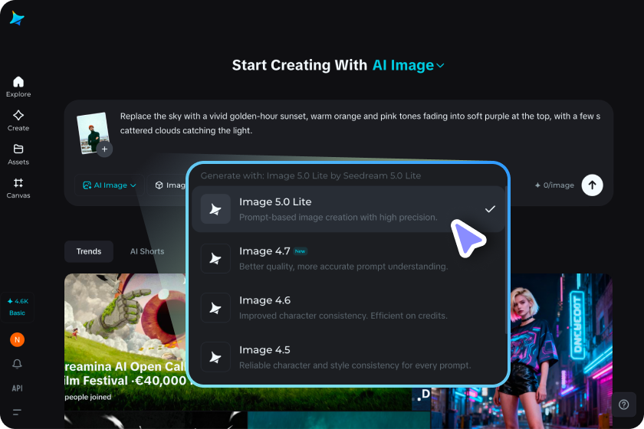Screen dimensions: 644x429
Task: Open the Create section in sidebar
Action: click(18, 121)
